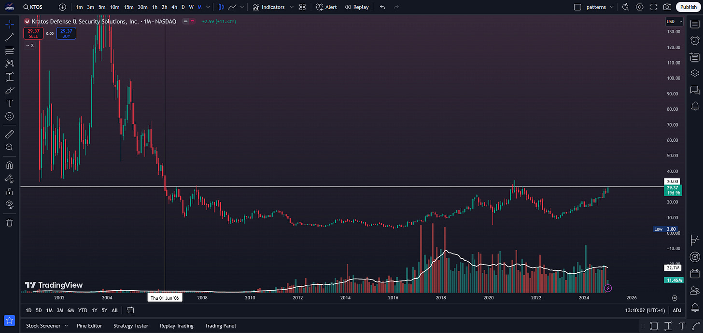This screenshot has width=703, height=333.
Task: Open the USD currency dropdown
Action: (x=675, y=21)
